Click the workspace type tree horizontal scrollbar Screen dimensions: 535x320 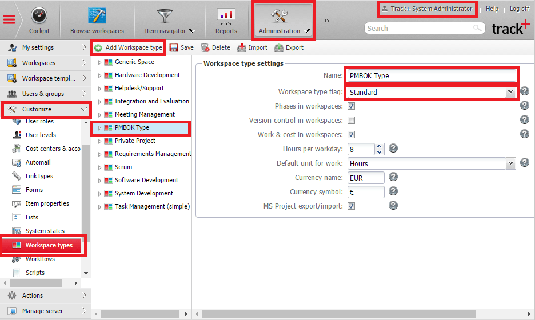(x=141, y=314)
